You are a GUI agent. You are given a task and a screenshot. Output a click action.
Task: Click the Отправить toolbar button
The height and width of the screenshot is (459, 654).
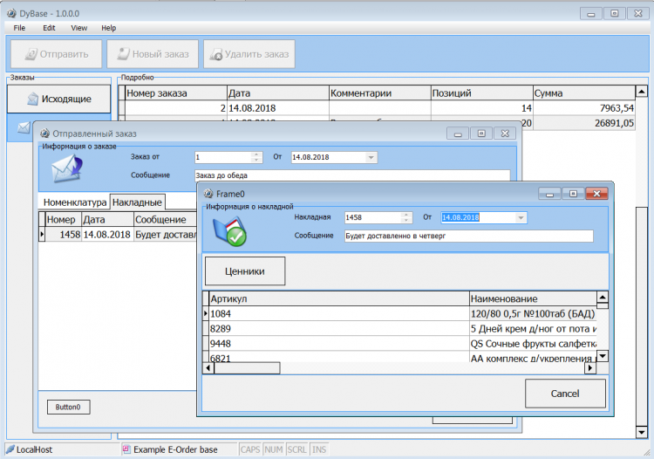point(57,54)
